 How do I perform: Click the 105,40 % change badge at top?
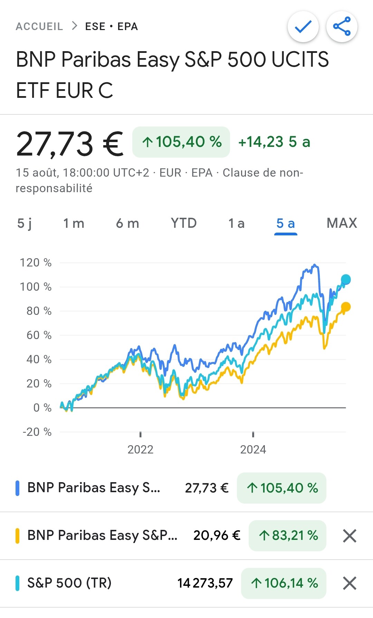click(x=181, y=142)
